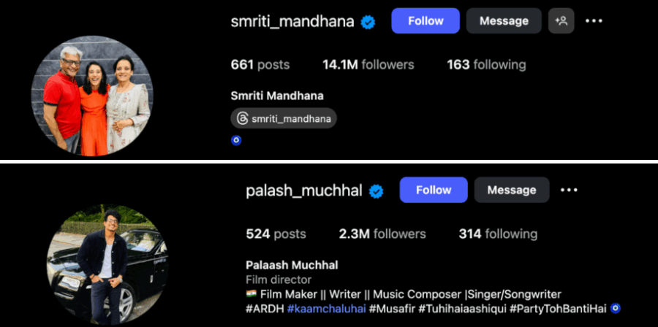View 14.1M followers list

pyautogui.click(x=368, y=65)
